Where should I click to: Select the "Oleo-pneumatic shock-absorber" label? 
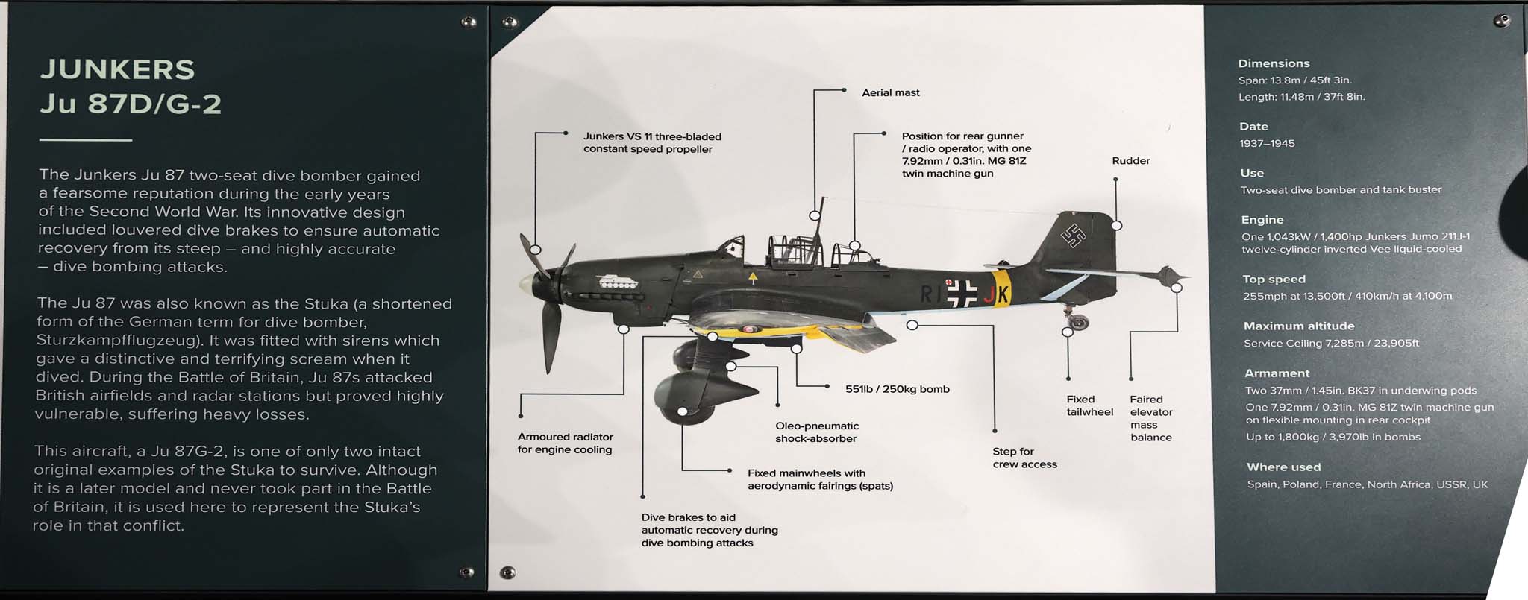click(817, 432)
